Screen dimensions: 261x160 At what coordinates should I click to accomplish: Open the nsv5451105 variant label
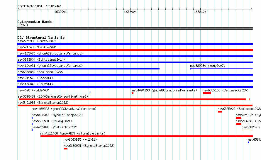(x=248, y=115)
